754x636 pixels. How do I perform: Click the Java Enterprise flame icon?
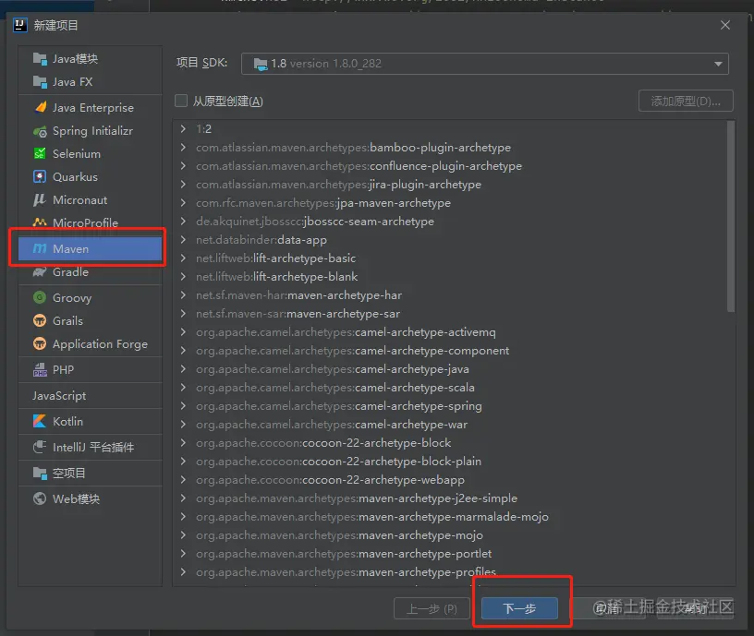click(x=41, y=107)
